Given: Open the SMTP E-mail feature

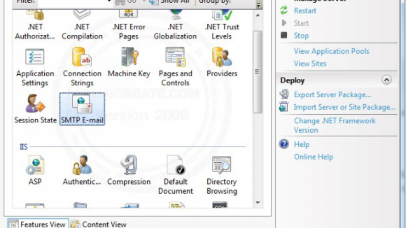Looking at the screenshot, I should [82, 109].
